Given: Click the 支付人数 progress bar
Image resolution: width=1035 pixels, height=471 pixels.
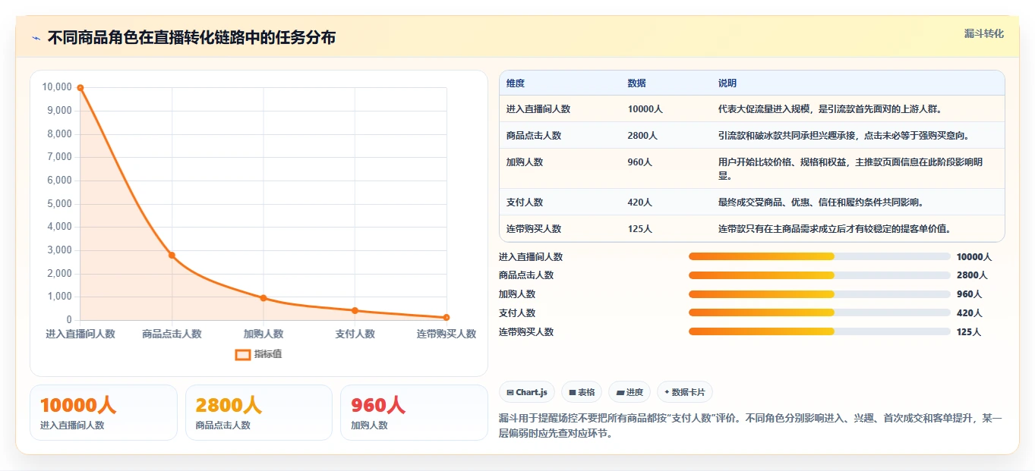Looking at the screenshot, I should point(819,312).
